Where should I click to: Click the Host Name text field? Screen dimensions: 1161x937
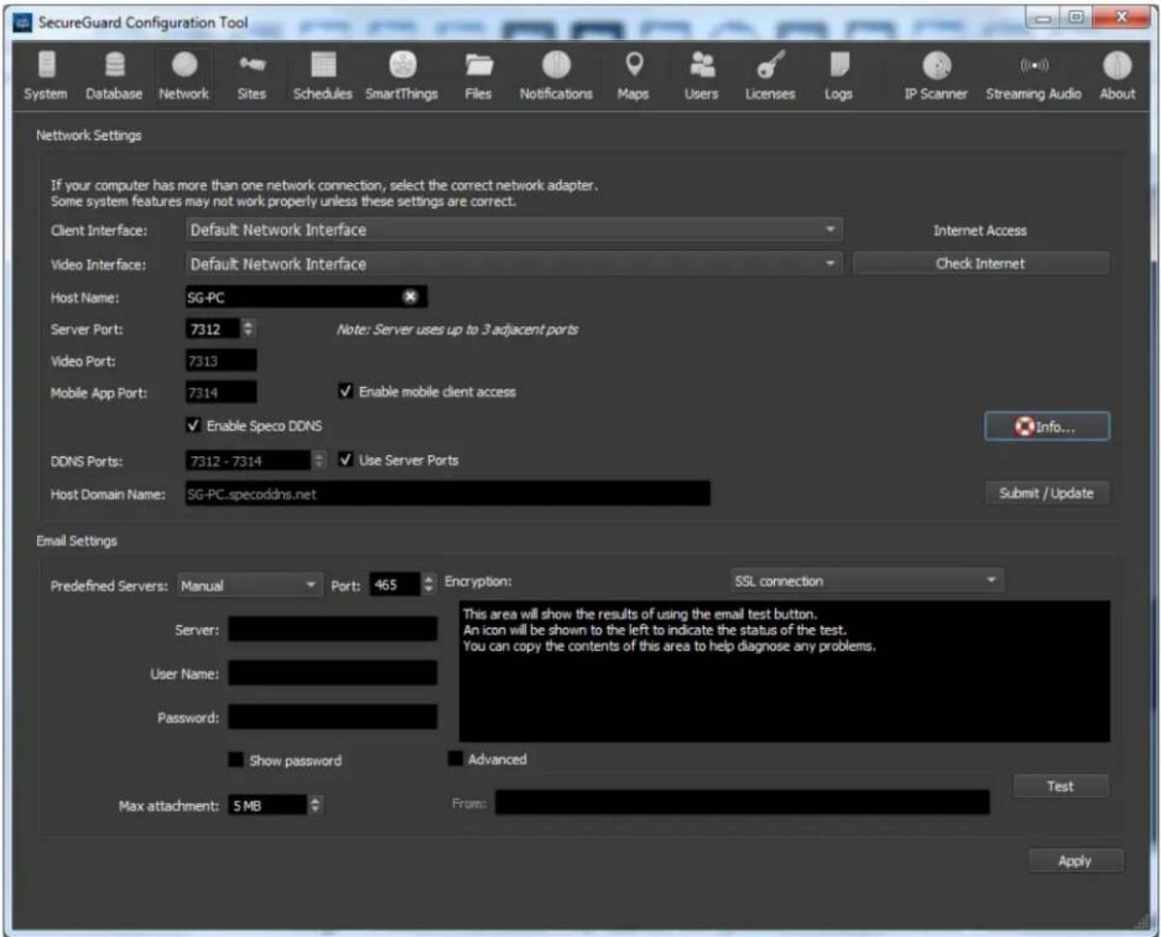[306, 297]
